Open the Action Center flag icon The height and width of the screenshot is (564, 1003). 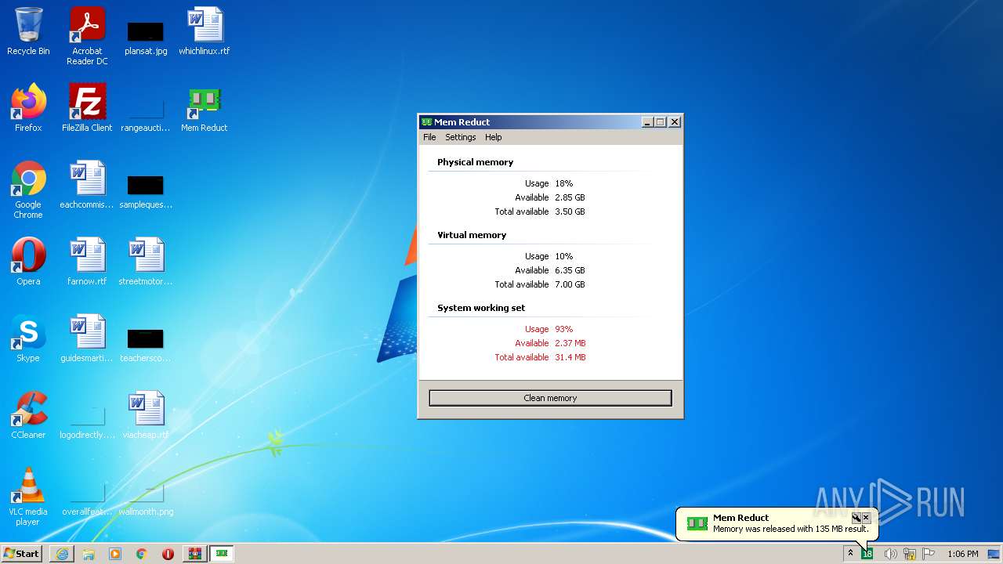click(x=929, y=554)
